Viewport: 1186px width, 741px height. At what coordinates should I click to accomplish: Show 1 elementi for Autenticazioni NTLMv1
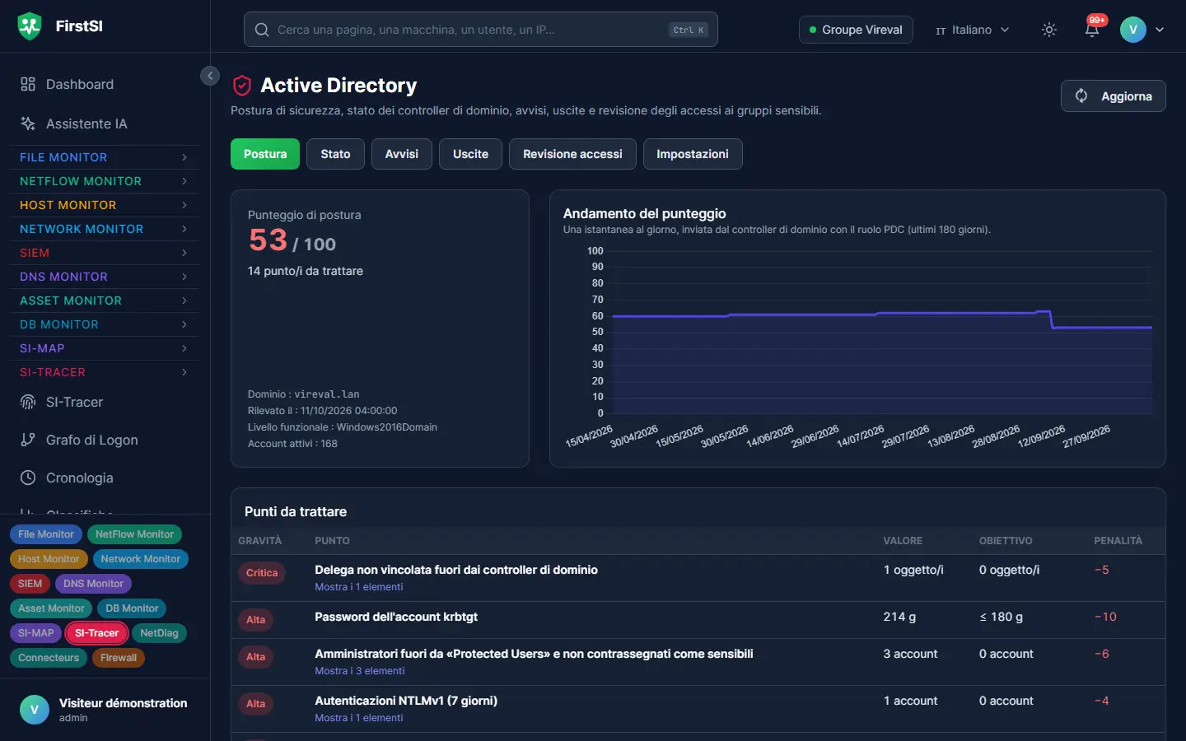click(359, 718)
